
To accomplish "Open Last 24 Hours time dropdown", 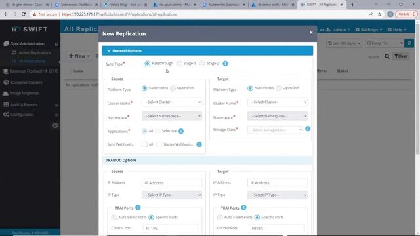I will (344, 43).
